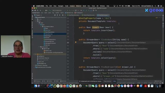Open the Navigate menu

[61, 6]
